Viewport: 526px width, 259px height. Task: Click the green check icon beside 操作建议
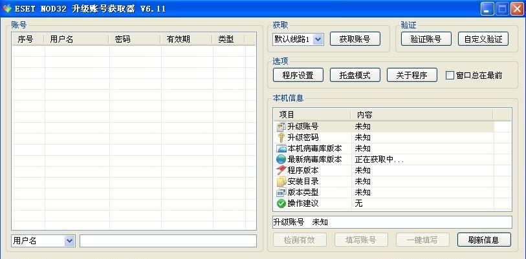[281, 203]
